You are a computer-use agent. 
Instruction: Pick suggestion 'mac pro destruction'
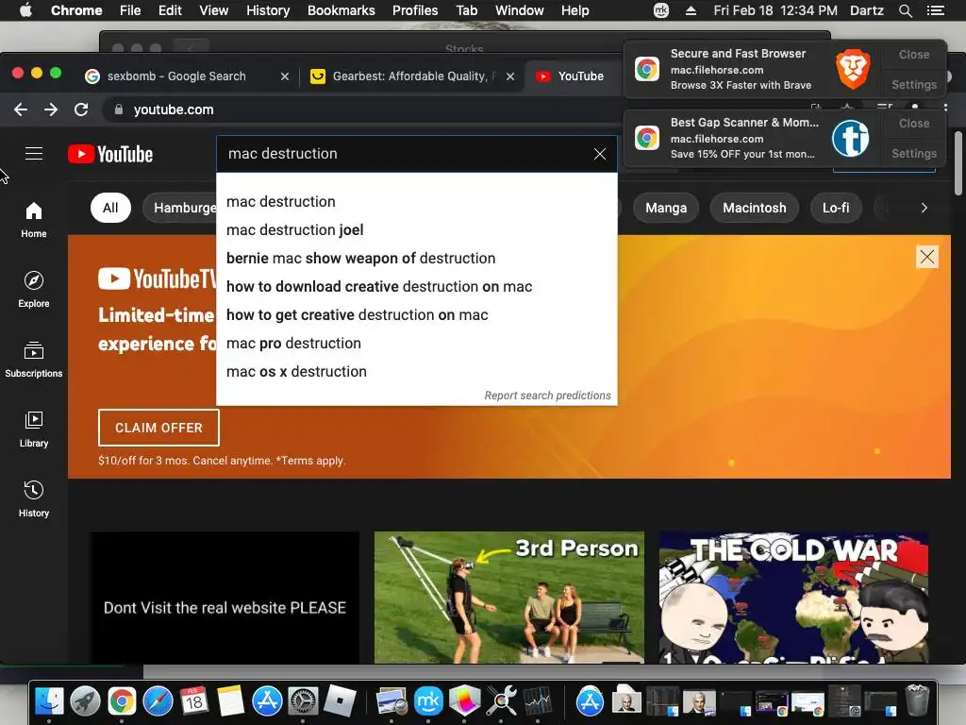pyautogui.click(x=416, y=344)
